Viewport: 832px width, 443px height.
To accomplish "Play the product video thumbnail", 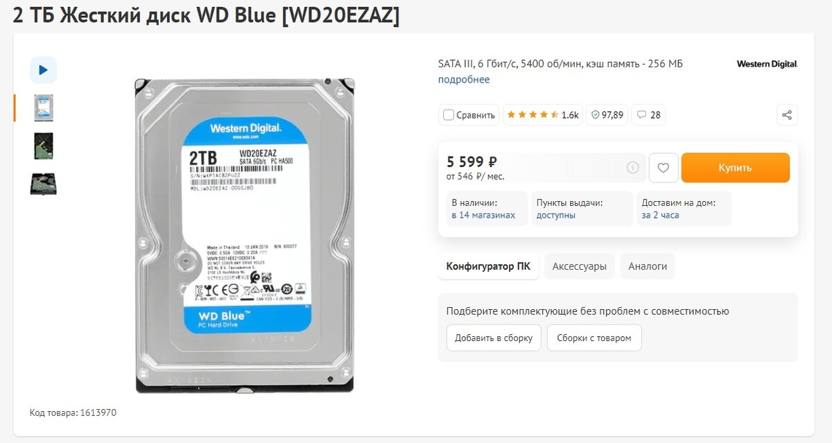I will tap(43, 70).
